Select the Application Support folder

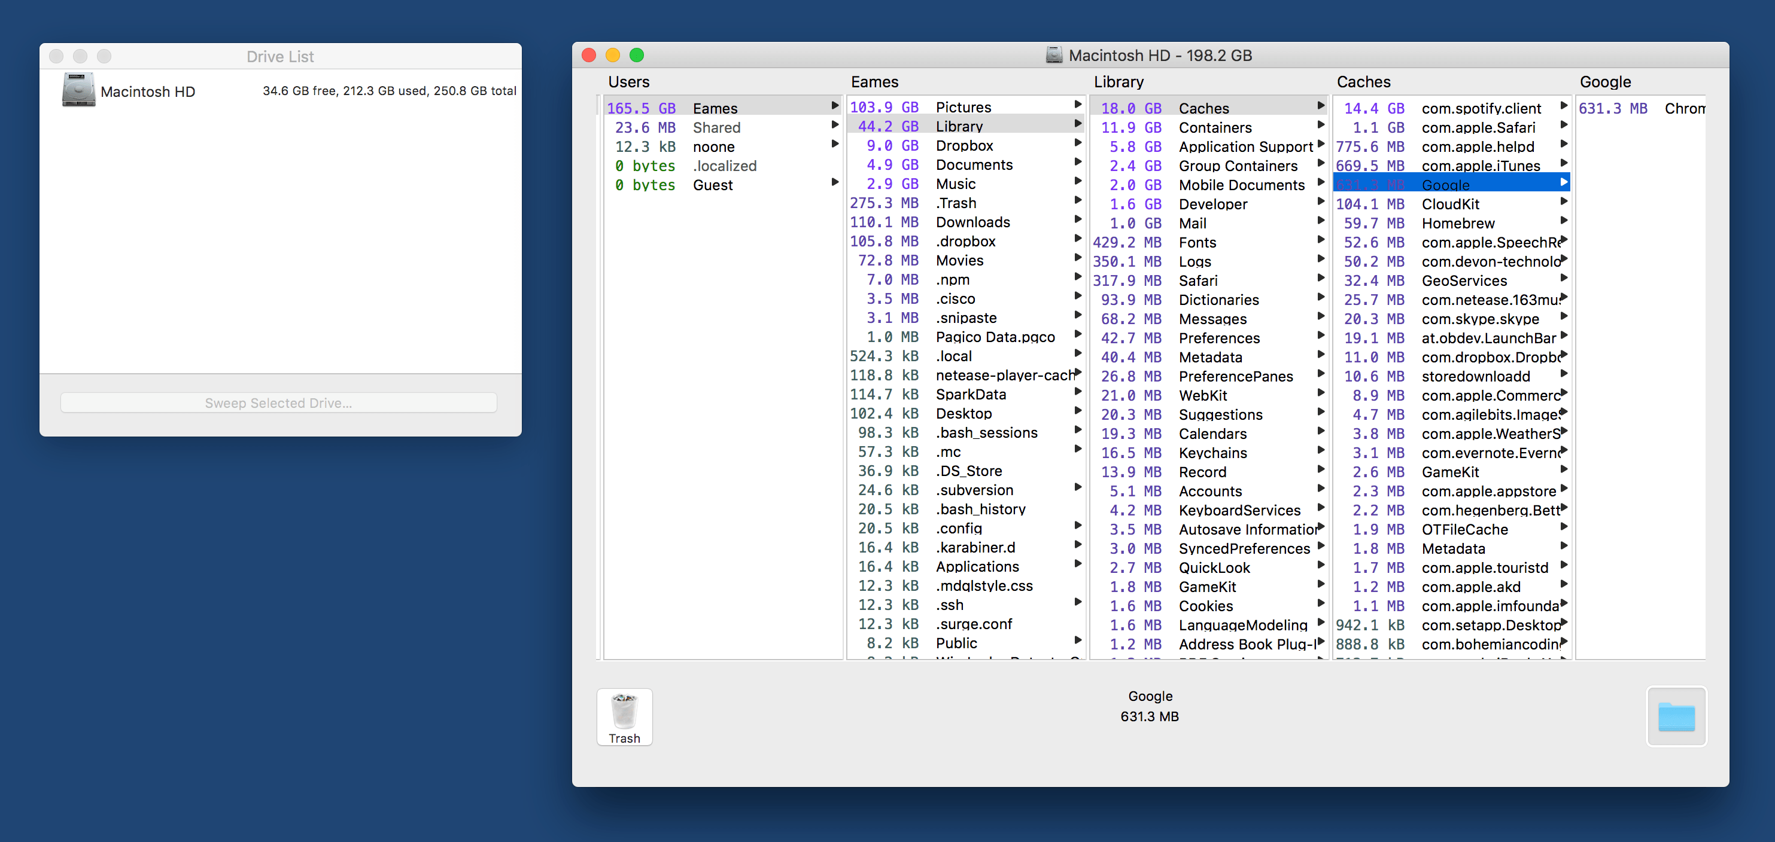(x=1245, y=147)
